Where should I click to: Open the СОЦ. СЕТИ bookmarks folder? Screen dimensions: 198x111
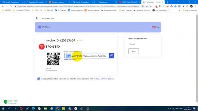coord(37,10)
